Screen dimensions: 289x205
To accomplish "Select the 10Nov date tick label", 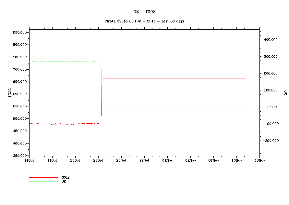I will tap(236, 160).
